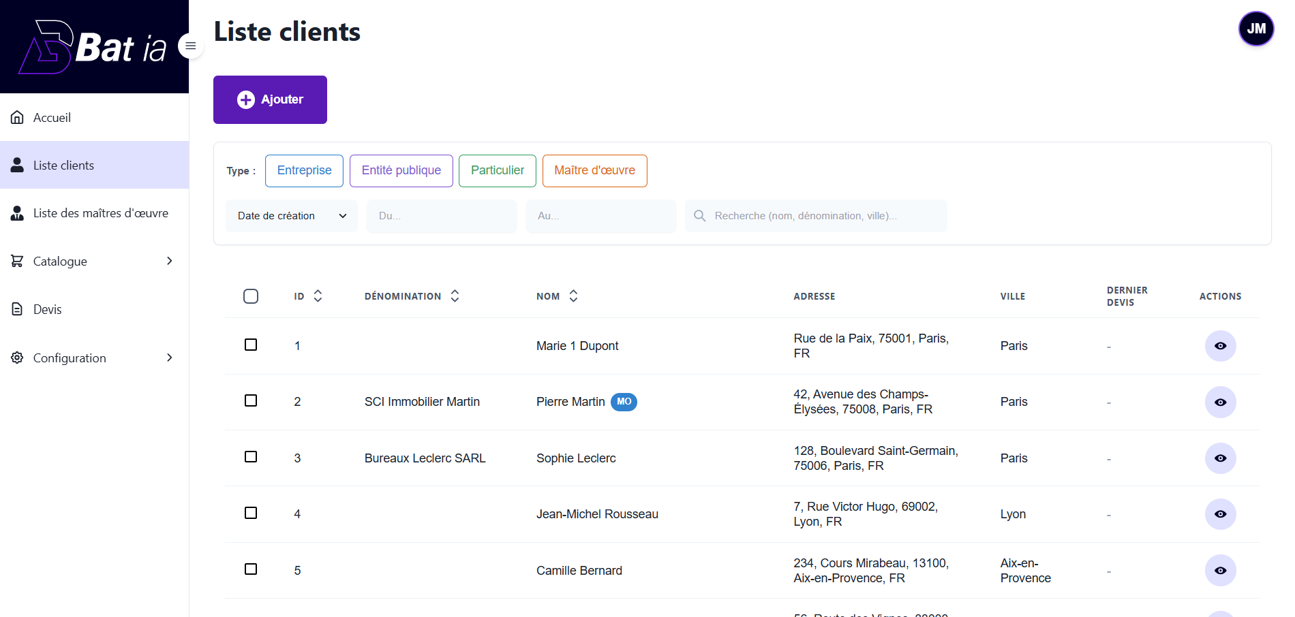This screenshot has height=617, width=1295.
Task: Open the Date de création dropdown
Action: (292, 216)
